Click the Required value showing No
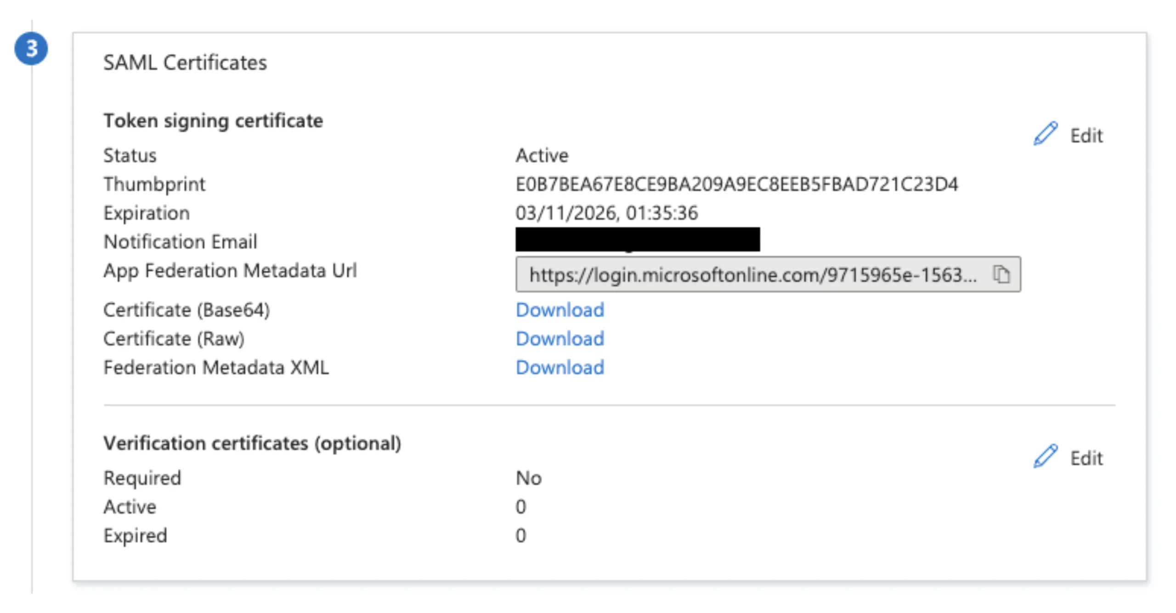The width and height of the screenshot is (1176, 613). [529, 478]
